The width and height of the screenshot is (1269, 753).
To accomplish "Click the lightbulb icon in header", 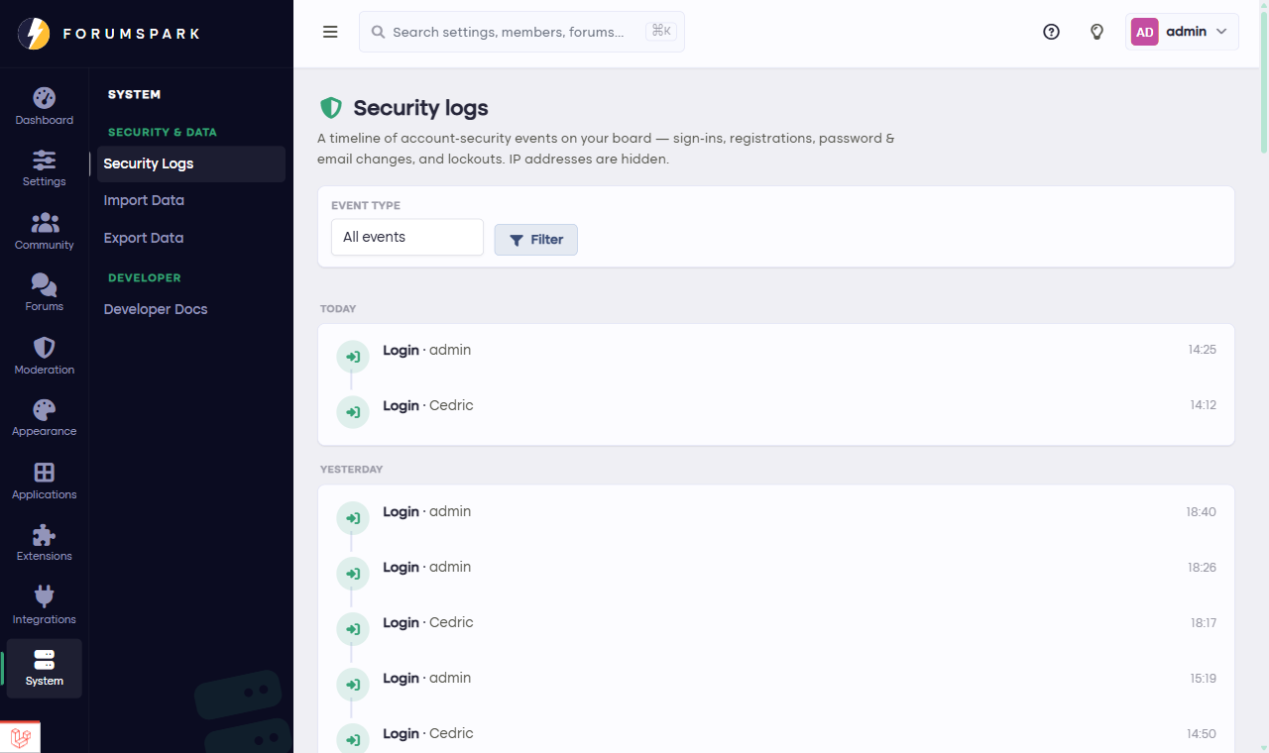I will (x=1096, y=32).
